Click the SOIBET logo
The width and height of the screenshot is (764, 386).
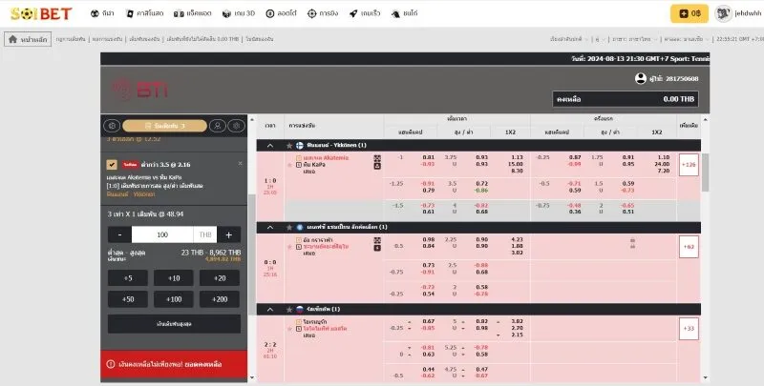(41, 13)
